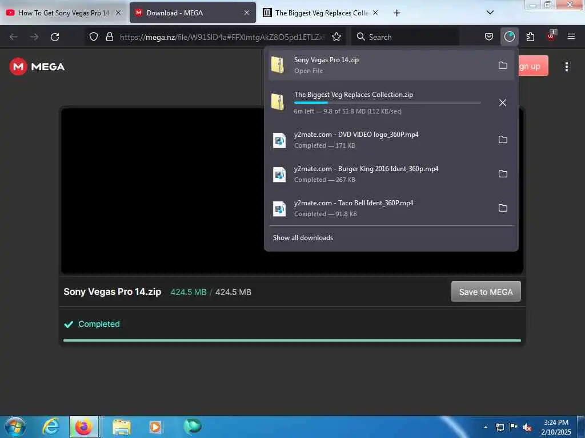Show DVD VIDEO logo_360P.mp4 in folder
This screenshot has height=438, width=585.
click(503, 140)
